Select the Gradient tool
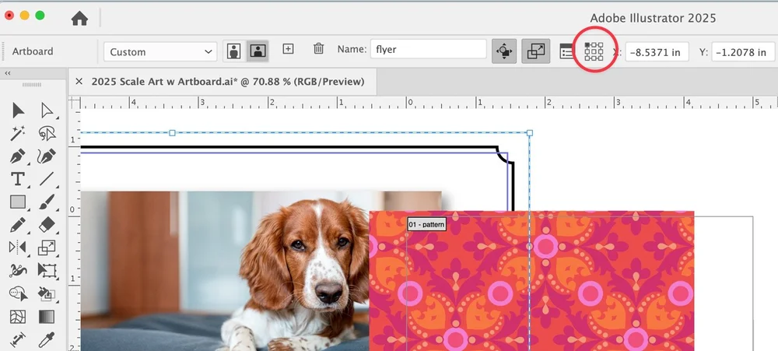 (47, 316)
